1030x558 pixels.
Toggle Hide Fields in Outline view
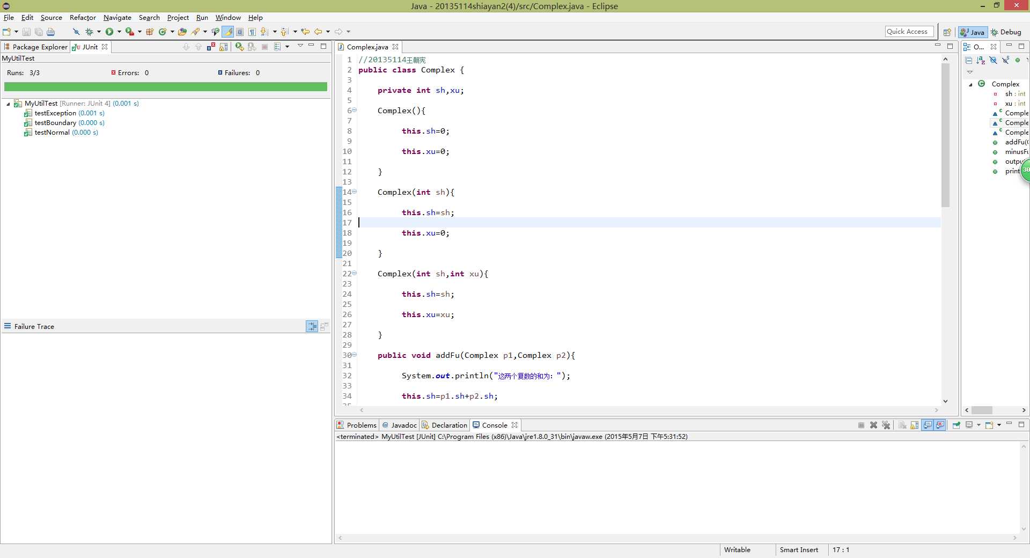coord(993,60)
